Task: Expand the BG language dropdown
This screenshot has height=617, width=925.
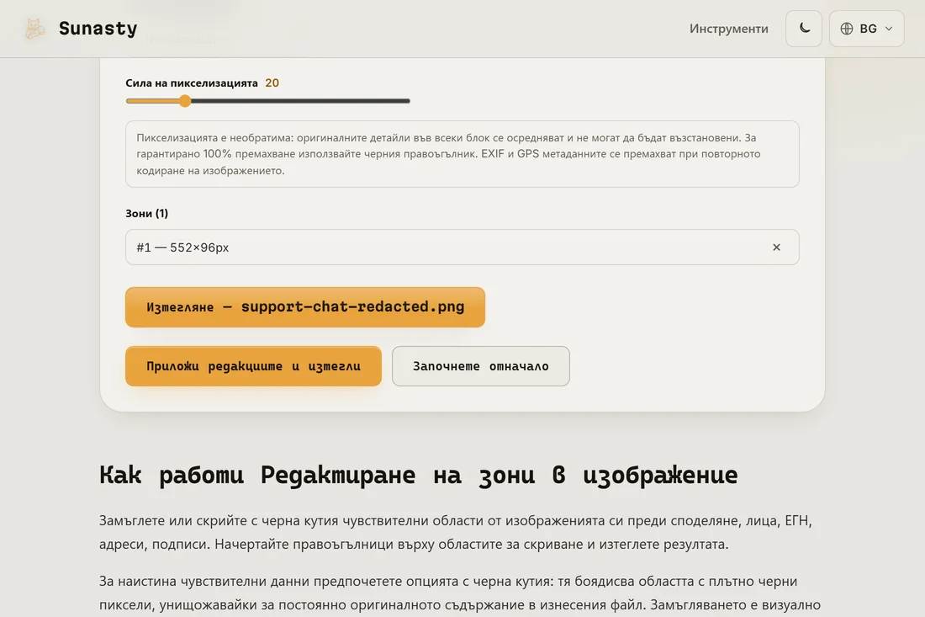Action: (867, 29)
